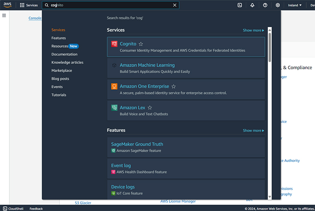
Task: Select the Services filter category
Action: (x=58, y=30)
